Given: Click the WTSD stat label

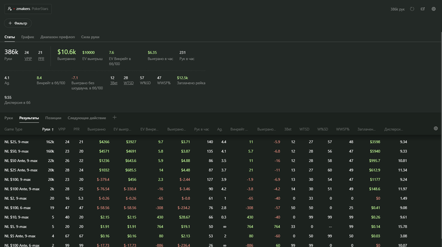Looking at the screenshot, I should pos(129,83).
